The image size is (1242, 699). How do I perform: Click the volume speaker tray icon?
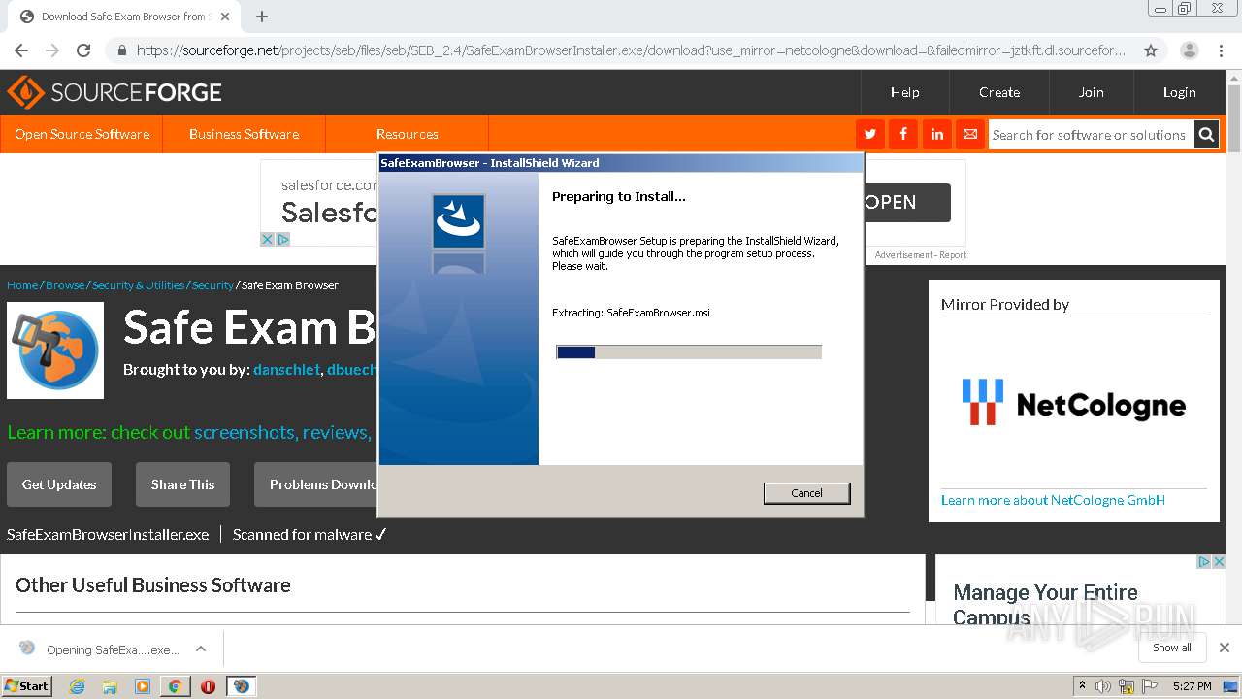click(1103, 686)
